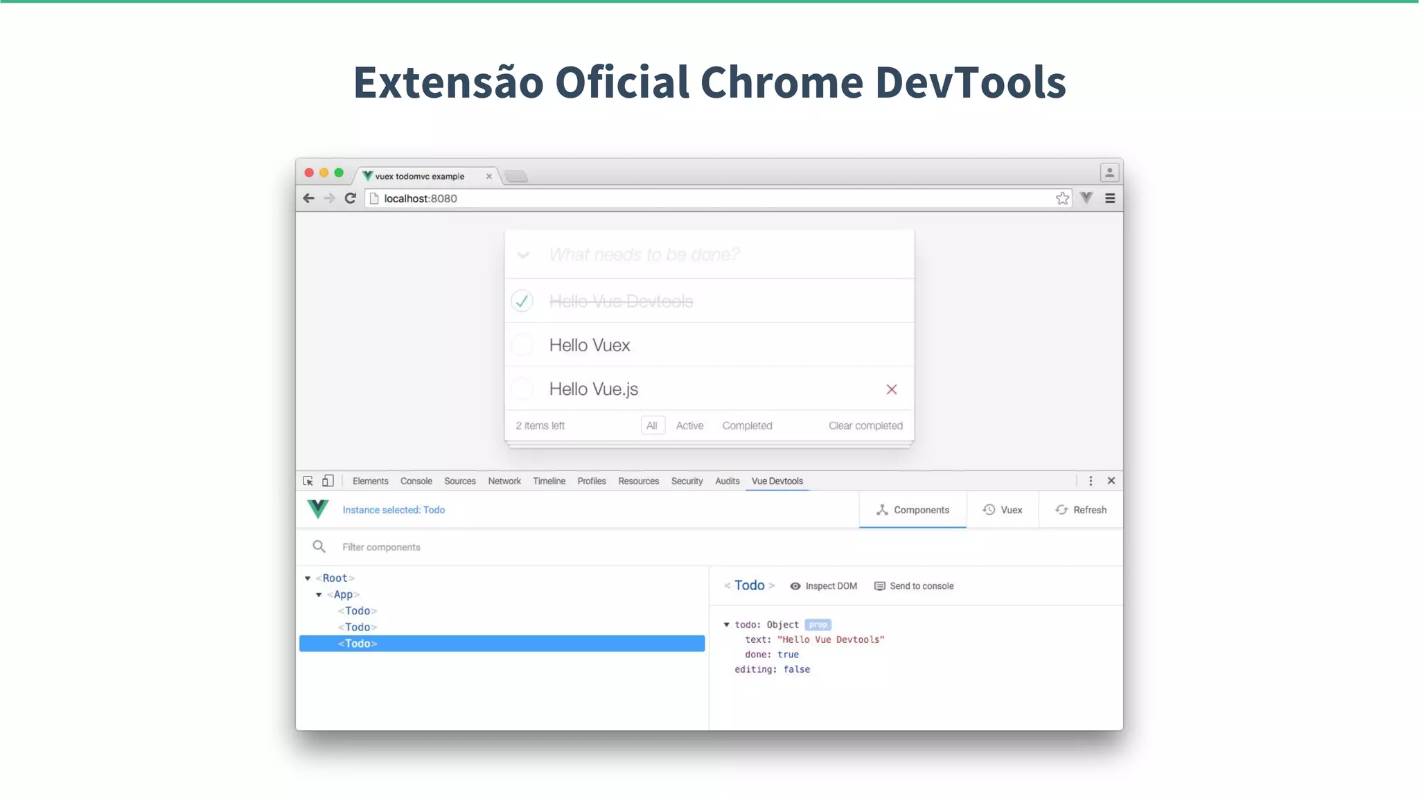This screenshot has height=798, width=1419.
Task: Close the DevTools panel
Action: coord(1111,481)
